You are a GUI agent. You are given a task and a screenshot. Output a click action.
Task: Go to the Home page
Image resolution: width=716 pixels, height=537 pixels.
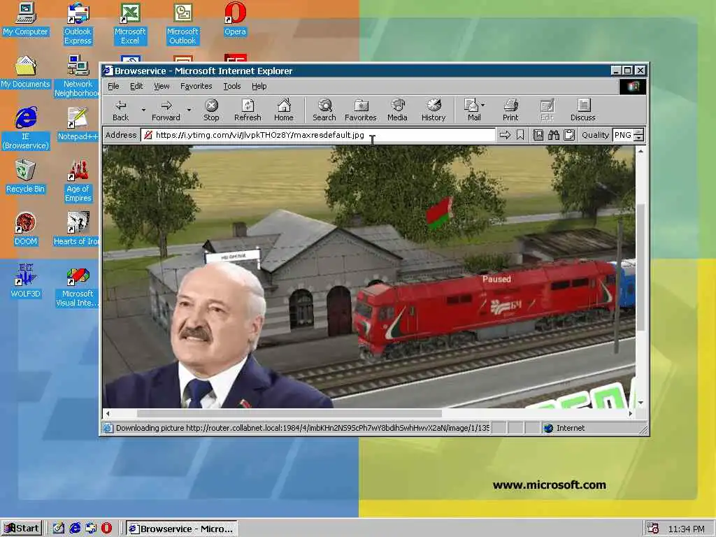pyautogui.click(x=284, y=110)
